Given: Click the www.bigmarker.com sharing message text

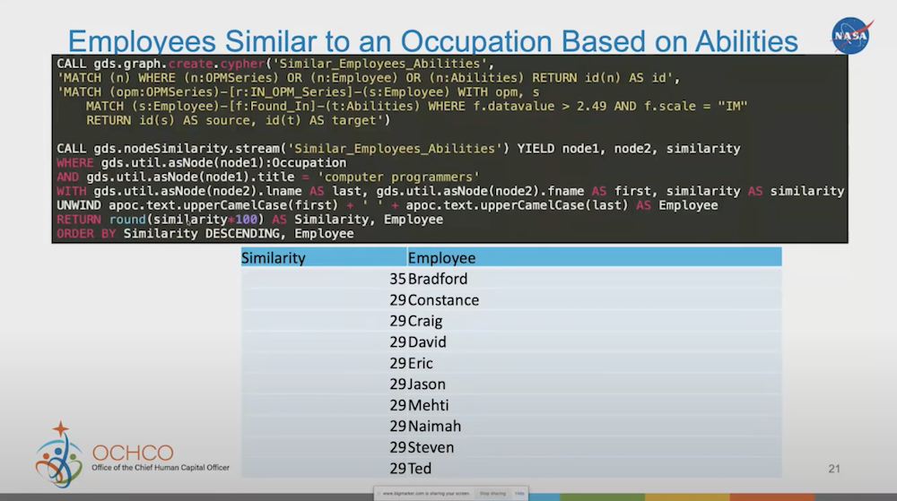Looking at the screenshot, I should pyautogui.click(x=425, y=493).
